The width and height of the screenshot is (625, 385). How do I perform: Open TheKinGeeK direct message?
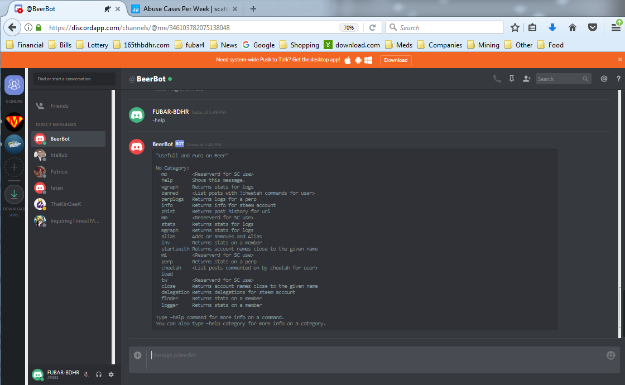[69, 204]
